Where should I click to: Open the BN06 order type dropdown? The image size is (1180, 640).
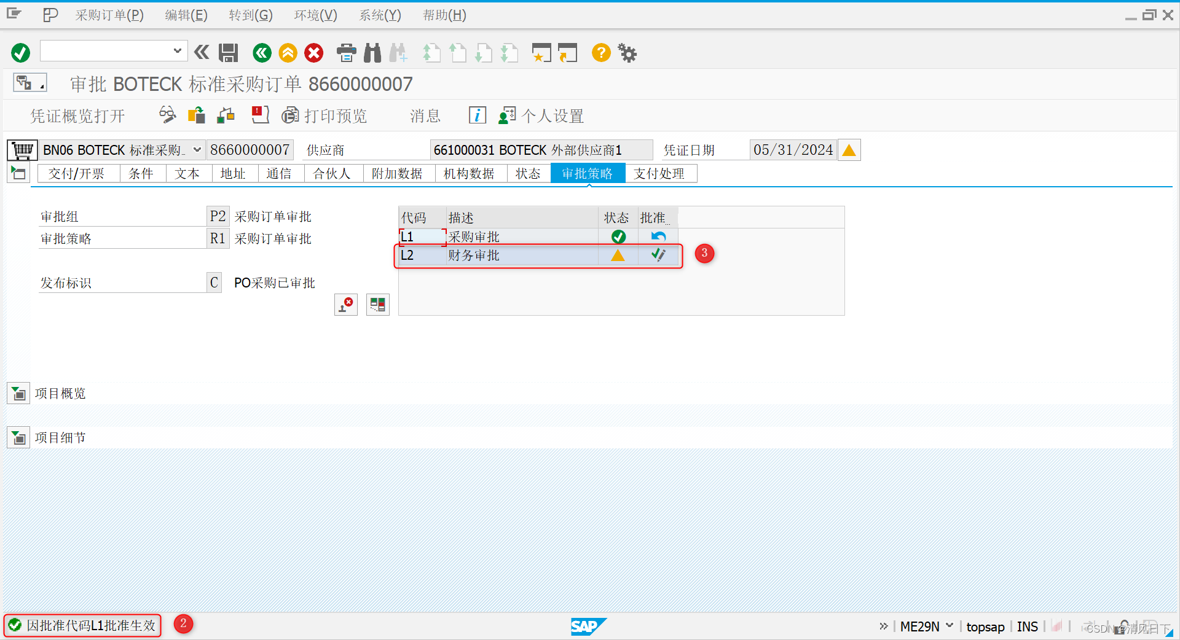coord(197,150)
